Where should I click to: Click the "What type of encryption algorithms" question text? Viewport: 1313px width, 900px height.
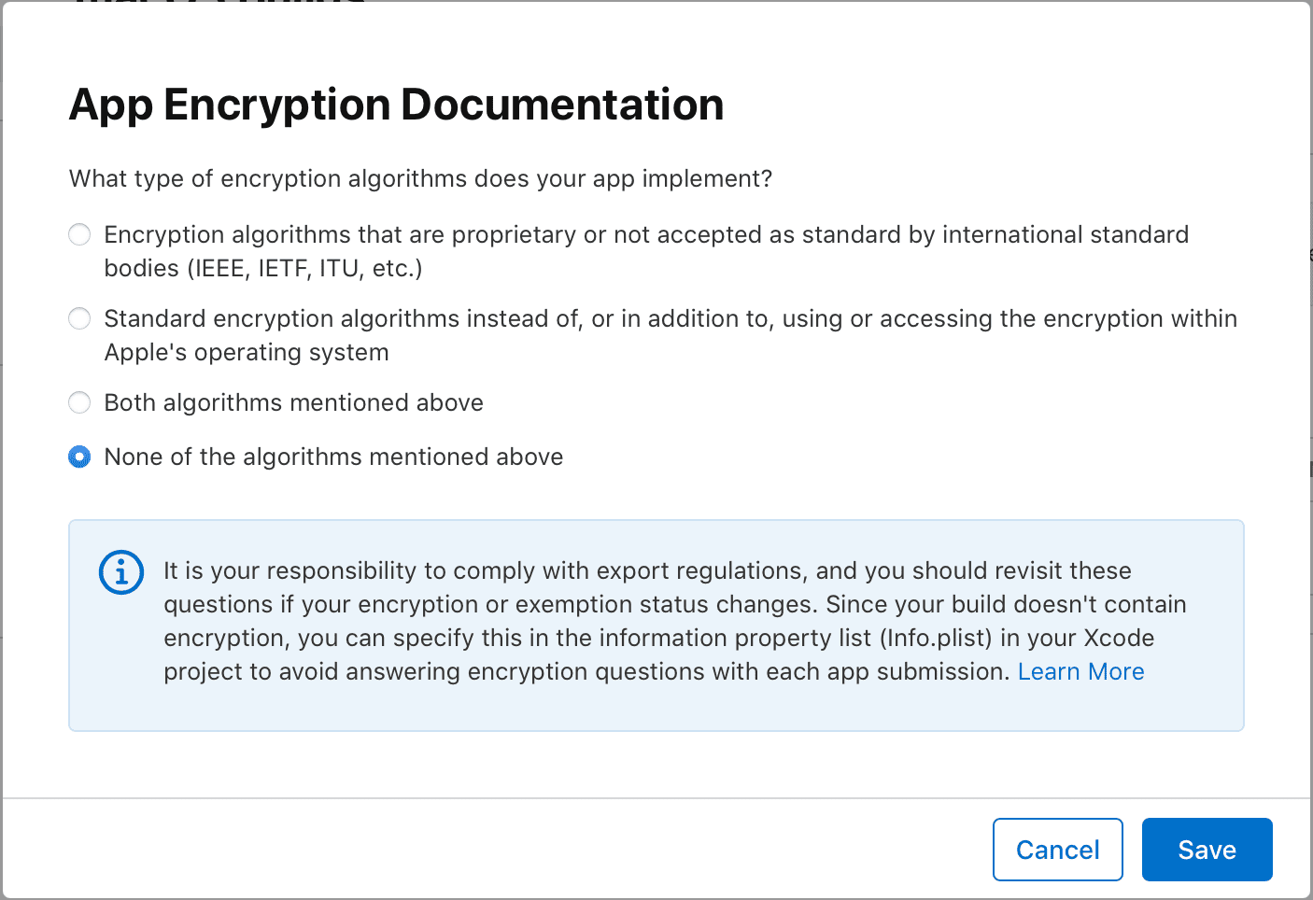pyautogui.click(x=420, y=178)
